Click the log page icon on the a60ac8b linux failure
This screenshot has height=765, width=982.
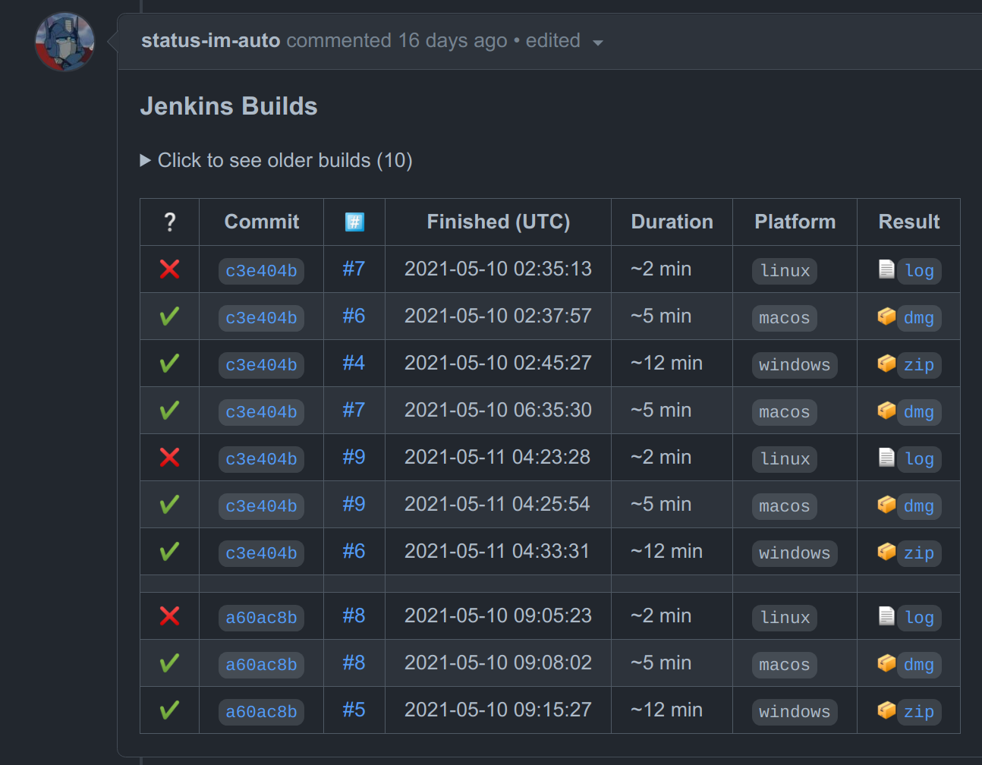click(x=886, y=615)
